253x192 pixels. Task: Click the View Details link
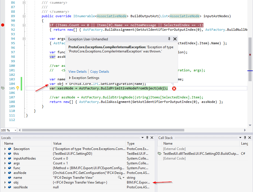click(x=77, y=71)
